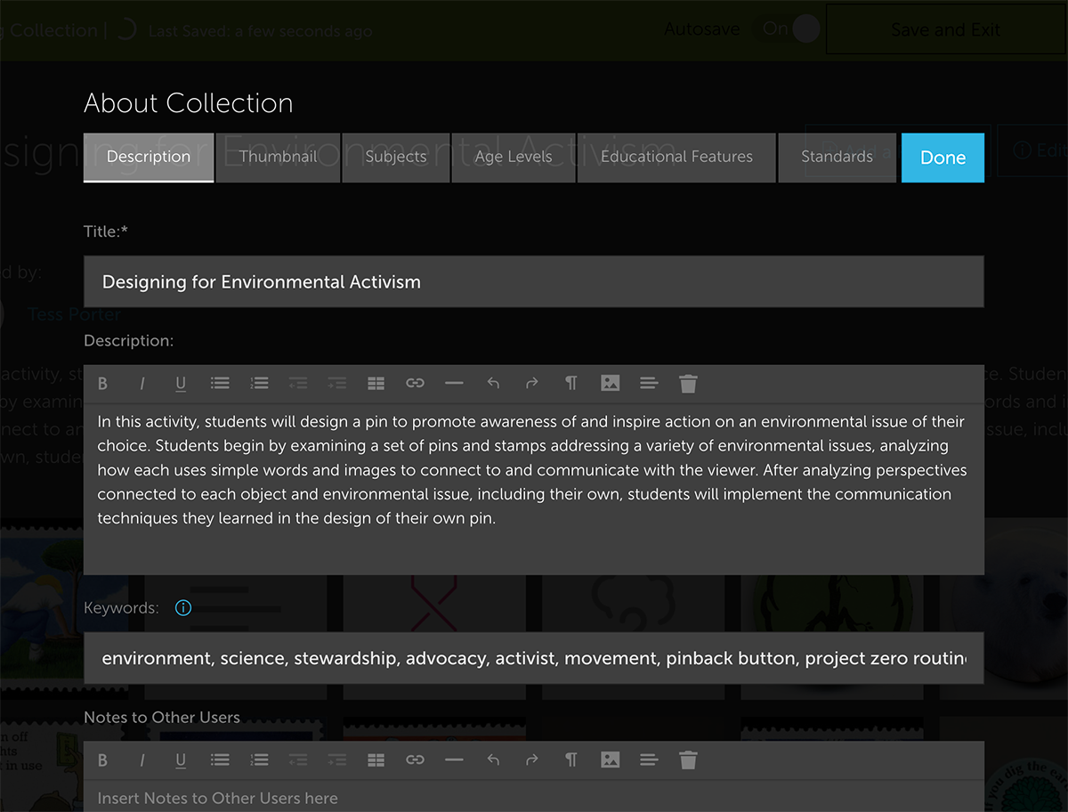Image resolution: width=1068 pixels, height=812 pixels.
Task: Open paragraph format menu in Description toolbar
Action: click(x=570, y=384)
